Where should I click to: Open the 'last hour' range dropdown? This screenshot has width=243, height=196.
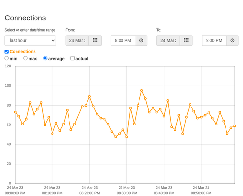pos(31,40)
